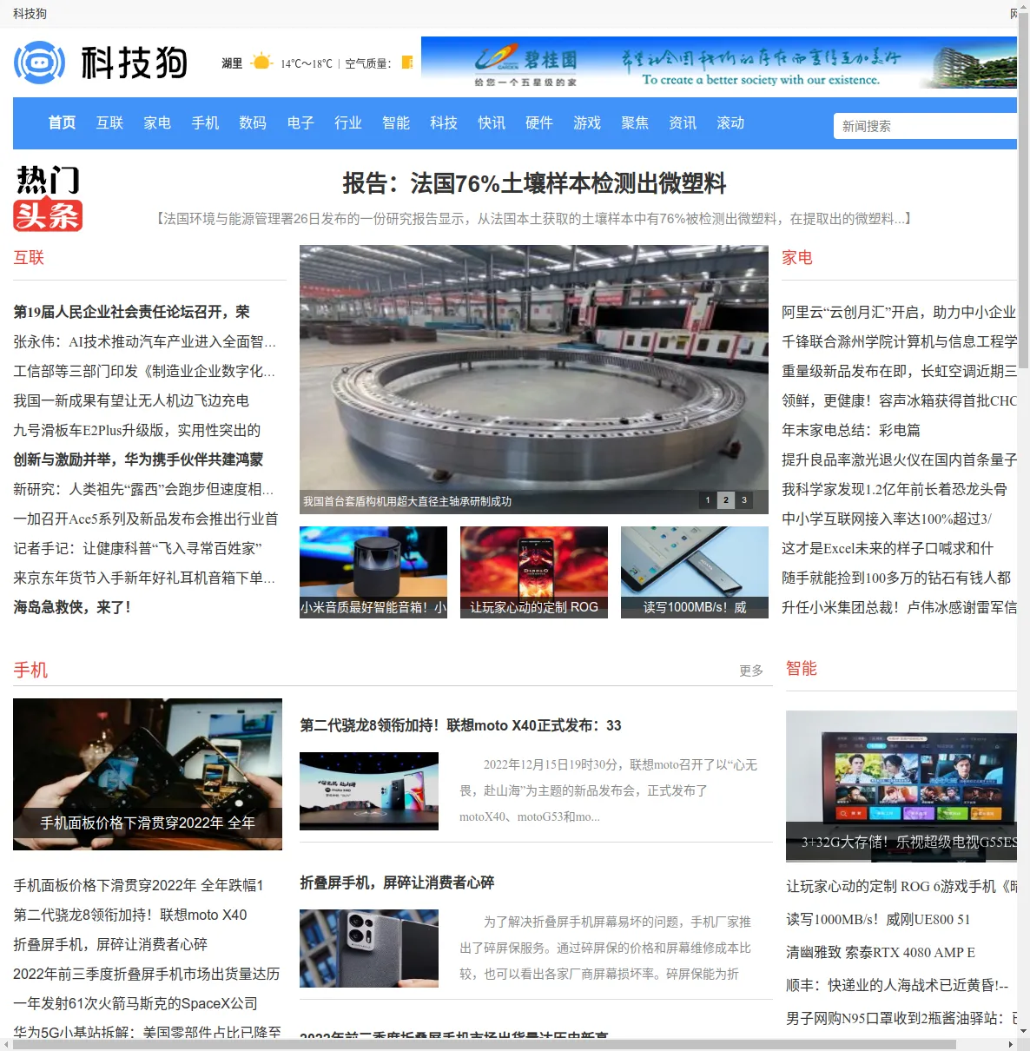Open article 九号滑板车E2Plus升级版
Viewport: 1030px width, 1051px height.
[x=137, y=430]
